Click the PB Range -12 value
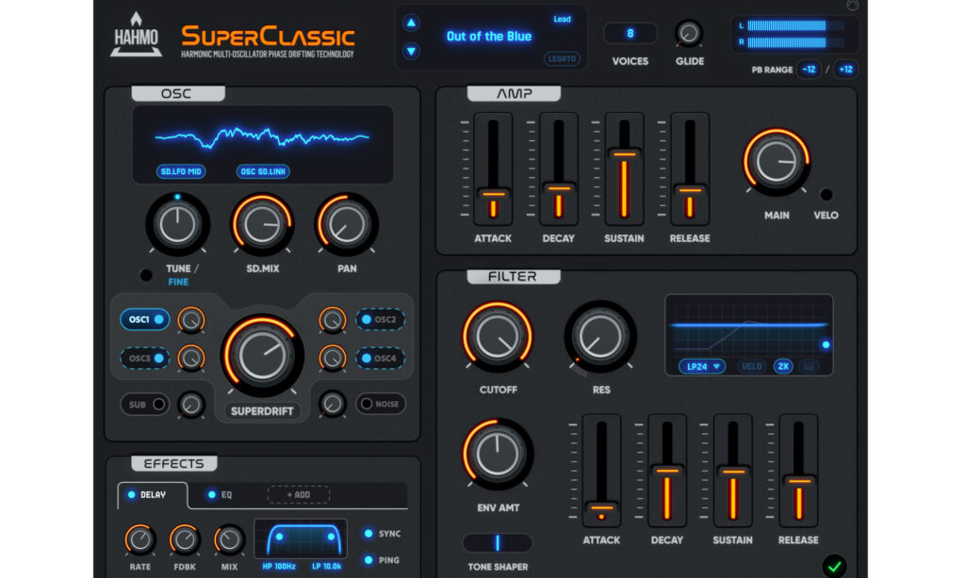This screenshot has height=578, width=965. (809, 70)
